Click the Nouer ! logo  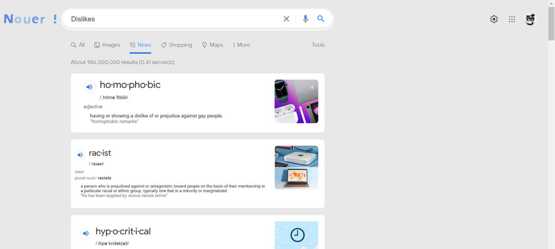coord(30,19)
